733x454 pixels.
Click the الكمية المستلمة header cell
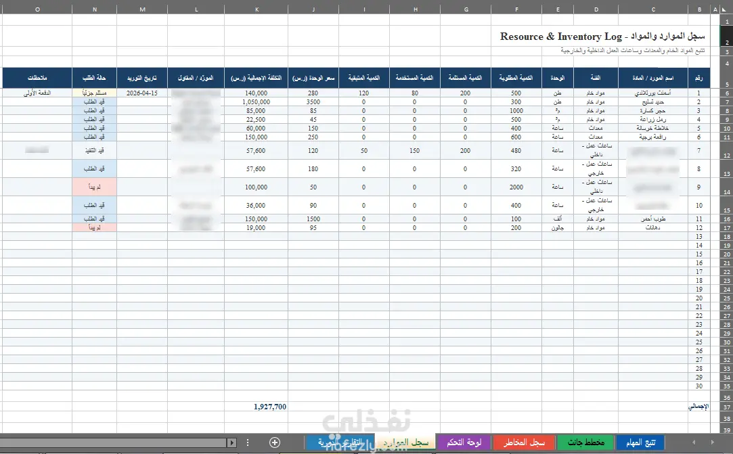click(x=466, y=78)
